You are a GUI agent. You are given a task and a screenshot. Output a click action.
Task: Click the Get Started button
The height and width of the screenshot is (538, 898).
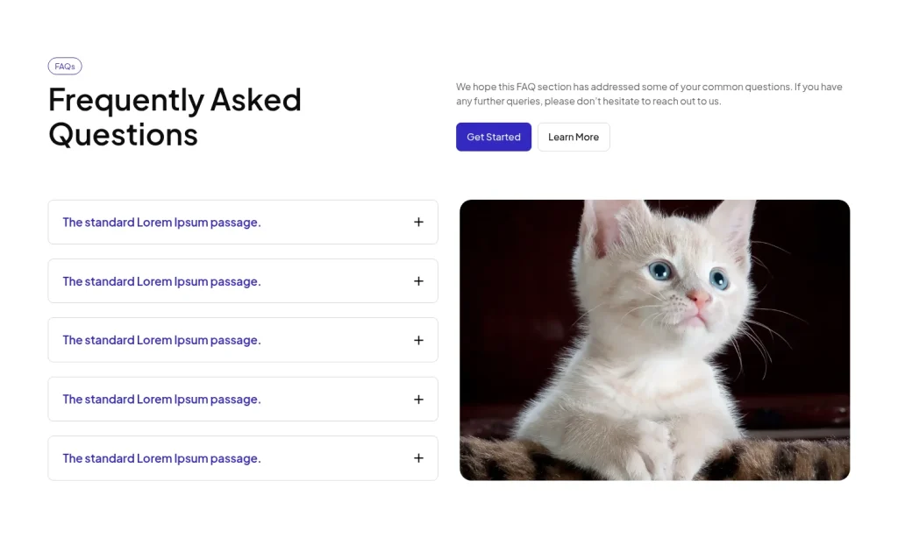click(493, 137)
